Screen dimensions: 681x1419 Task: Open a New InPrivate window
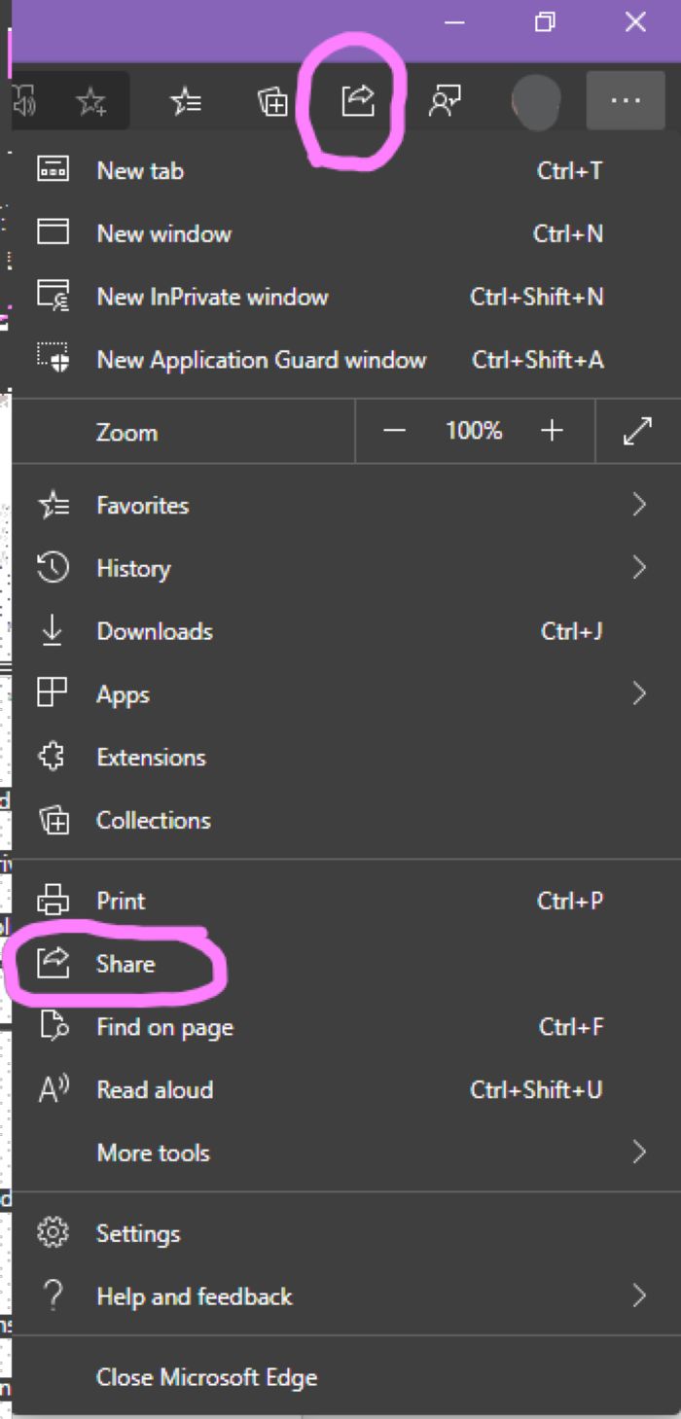[x=212, y=297]
